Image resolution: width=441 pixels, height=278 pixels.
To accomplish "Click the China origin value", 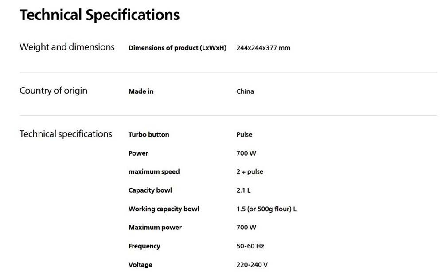I will (x=245, y=91).
